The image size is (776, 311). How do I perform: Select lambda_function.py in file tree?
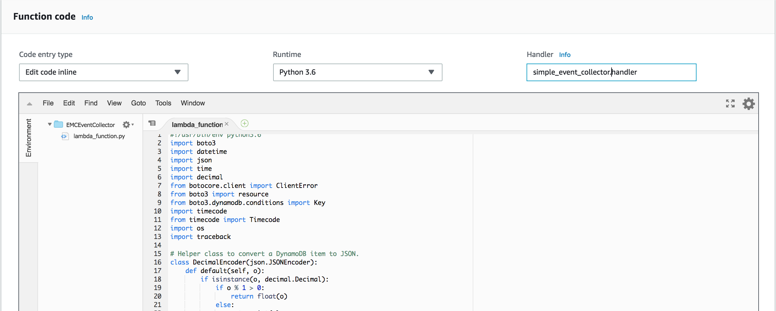pyautogui.click(x=99, y=136)
